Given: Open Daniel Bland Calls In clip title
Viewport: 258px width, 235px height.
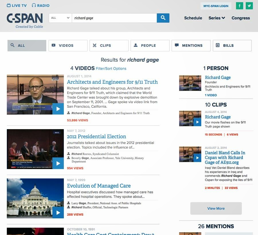Looking at the screenshot, I should point(225,158).
